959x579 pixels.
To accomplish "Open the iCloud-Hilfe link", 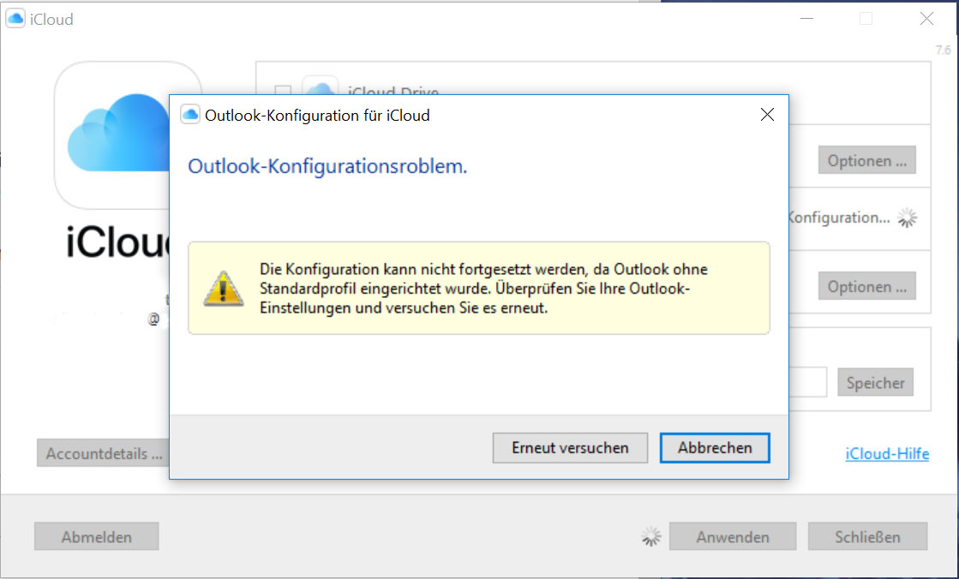I will (886, 454).
